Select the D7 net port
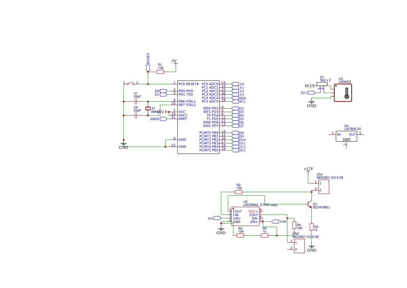The height and width of the screenshot is (288, 407). tap(238, 126)
